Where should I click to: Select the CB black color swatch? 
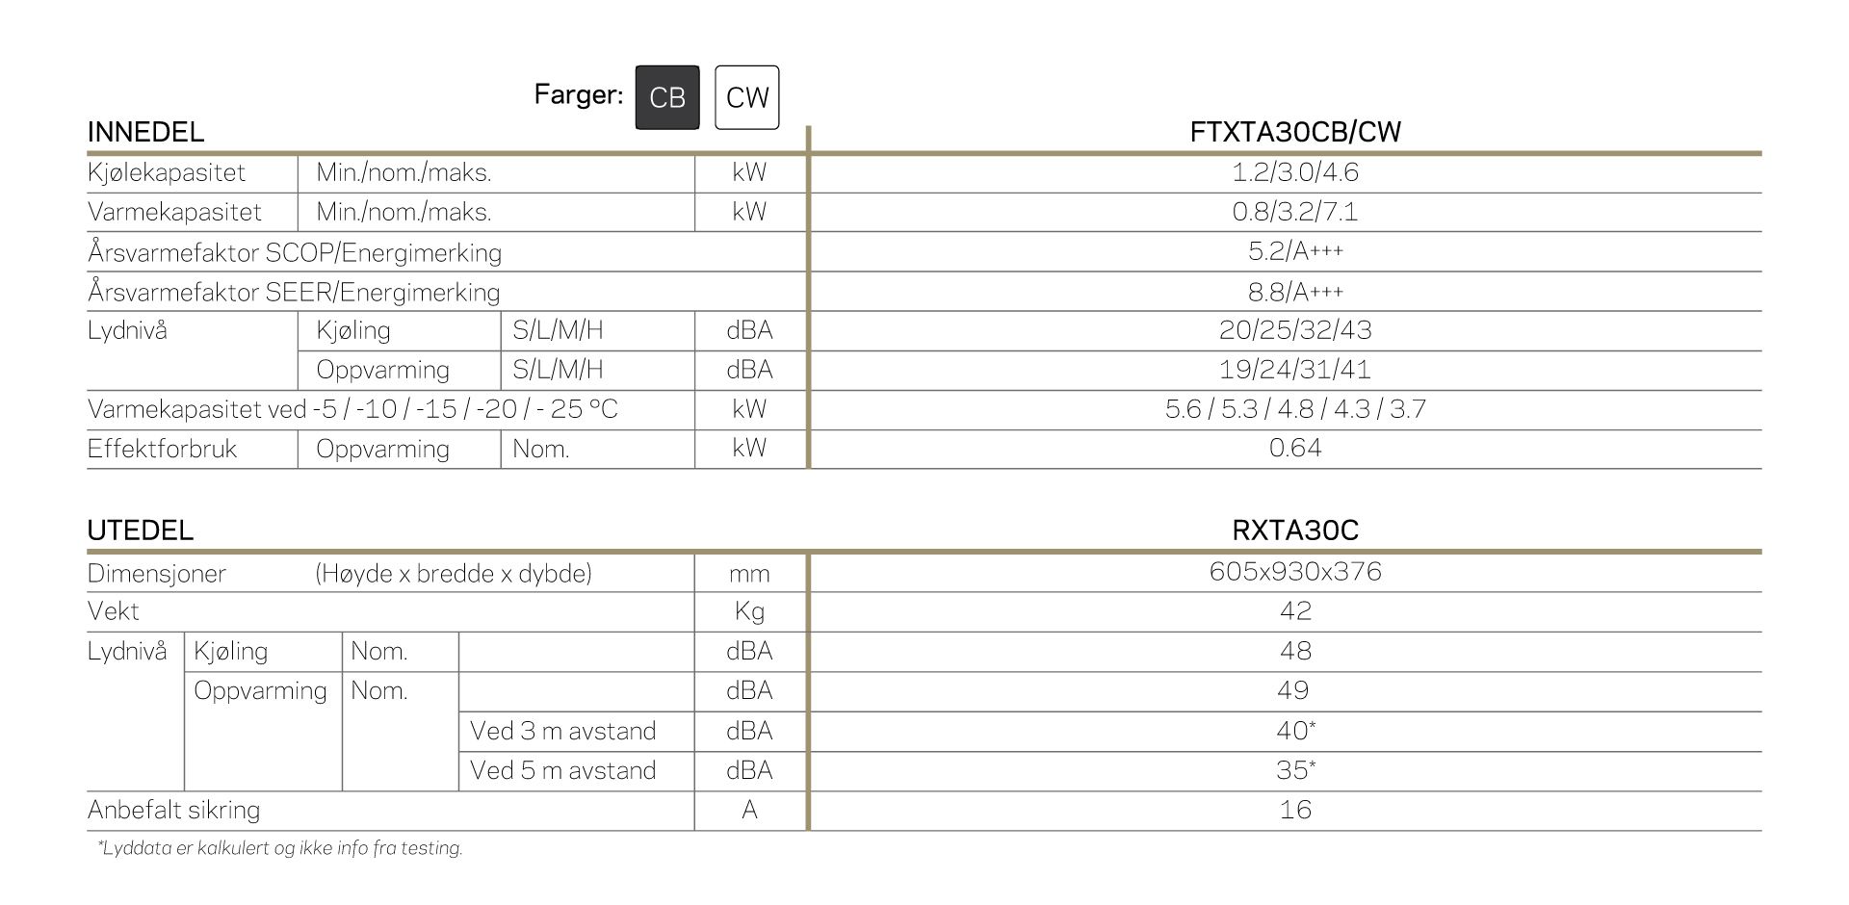667,97
